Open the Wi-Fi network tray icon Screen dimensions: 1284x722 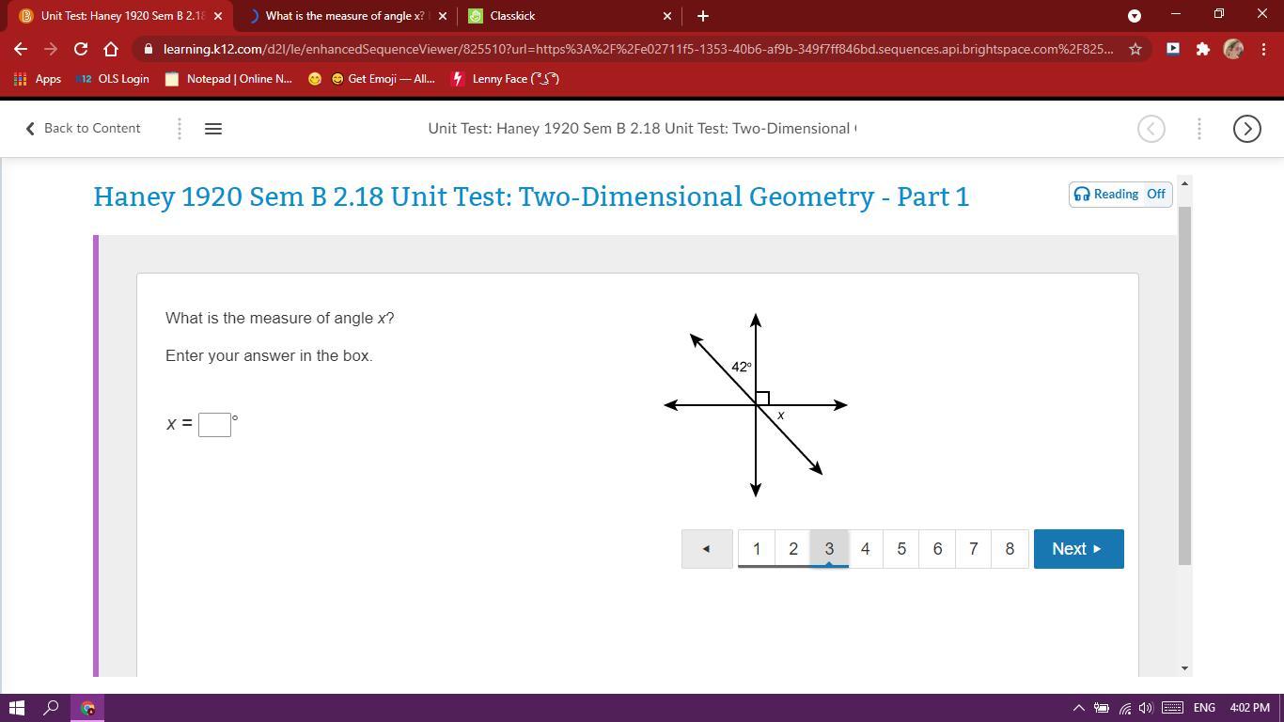point(1124,708)
